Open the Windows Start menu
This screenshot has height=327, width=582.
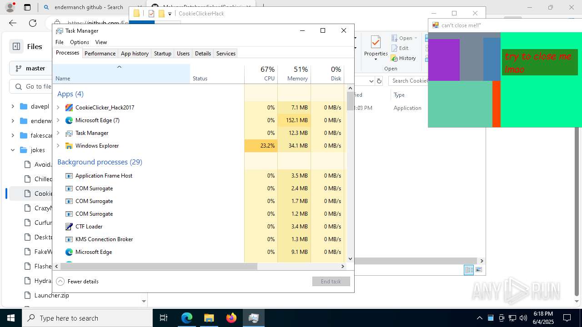[x=11, y=318]
